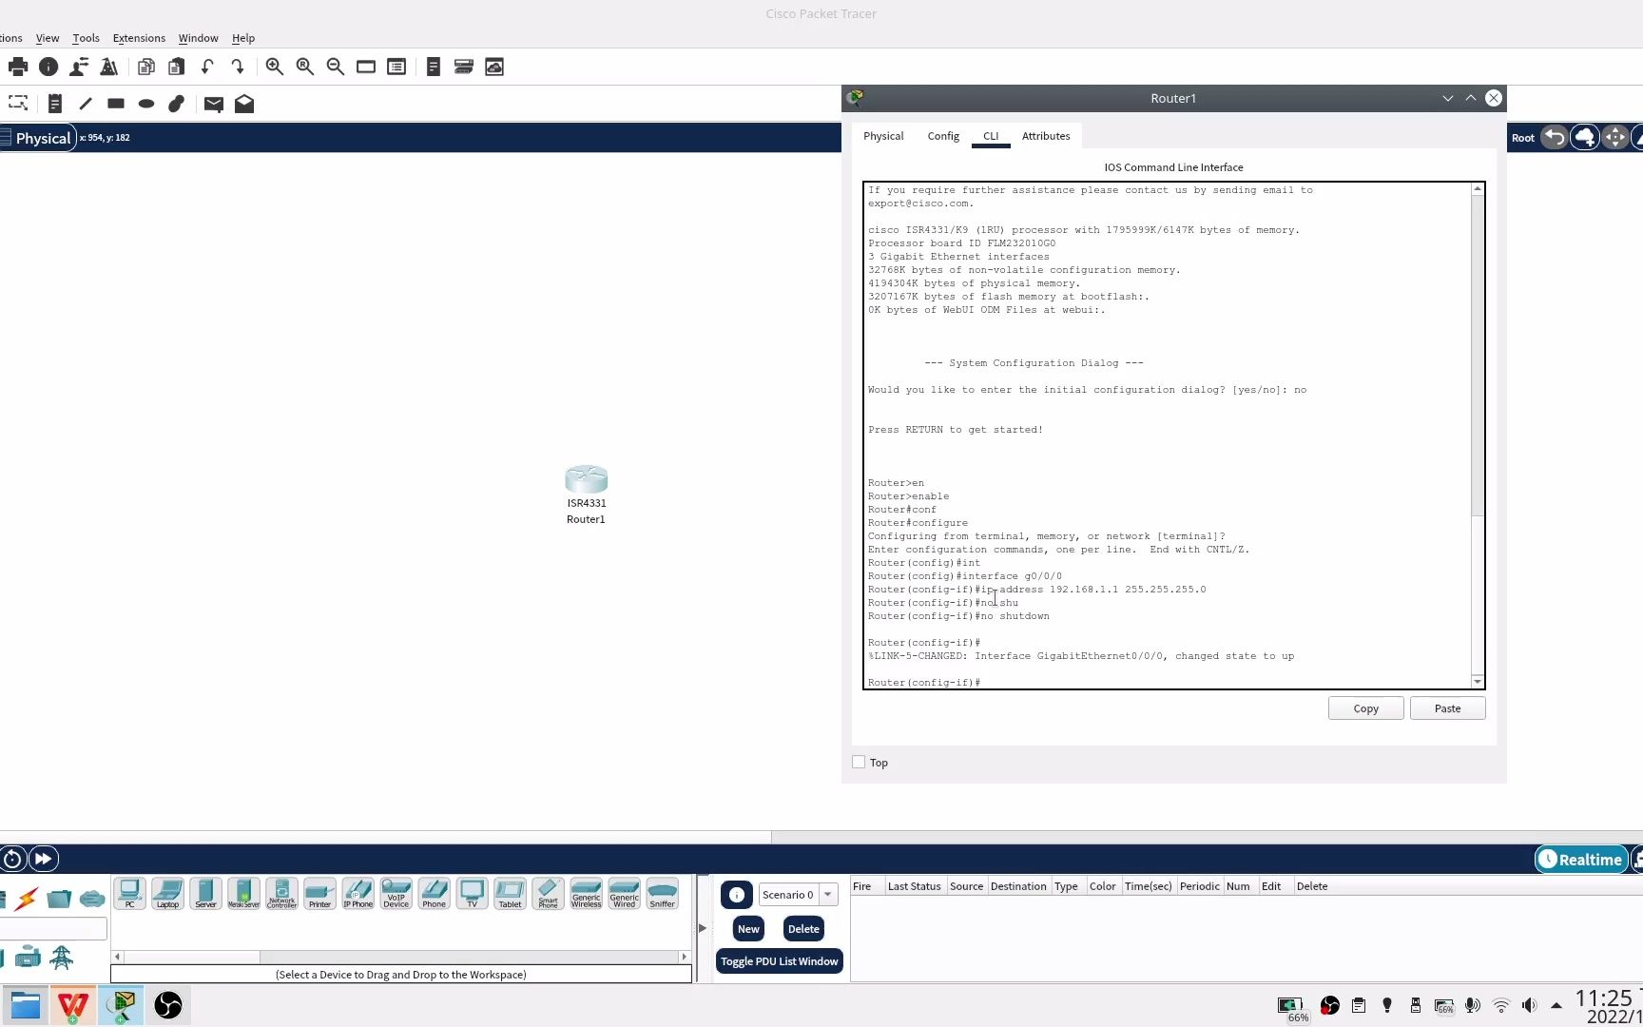Select the Add Simple PDU envelope
The width and height of the screenshot is (1643, 1027).
(x=214, y=104)
